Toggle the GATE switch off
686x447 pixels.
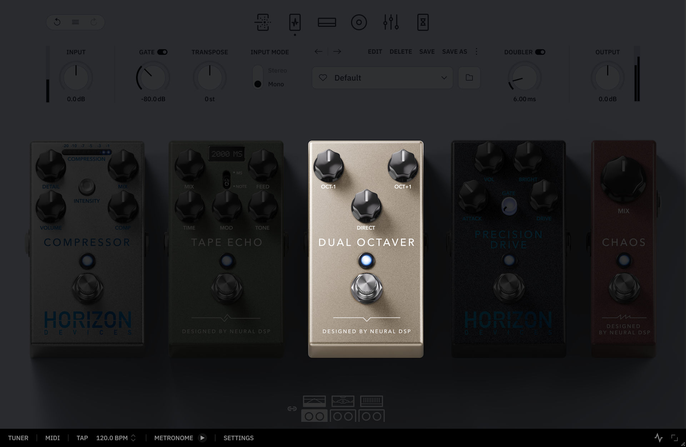click(x=163, y=52)
